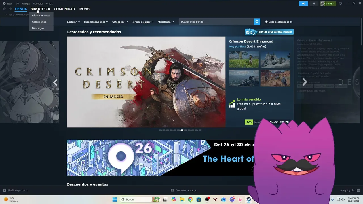Open the Ayuda menu
This screenshot has height=204, width=363.
click(x=49, y=3)
